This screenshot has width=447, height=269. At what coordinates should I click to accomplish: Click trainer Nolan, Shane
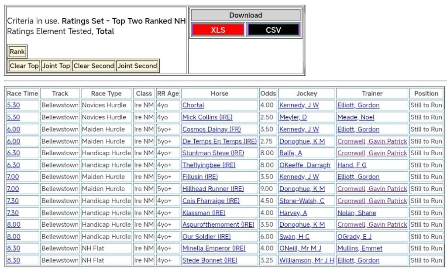[x=357, y=213]
